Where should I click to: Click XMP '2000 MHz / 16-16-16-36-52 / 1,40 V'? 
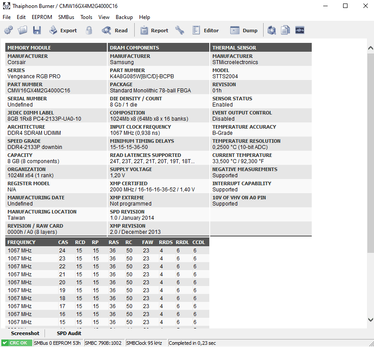(x=152, y=190)
